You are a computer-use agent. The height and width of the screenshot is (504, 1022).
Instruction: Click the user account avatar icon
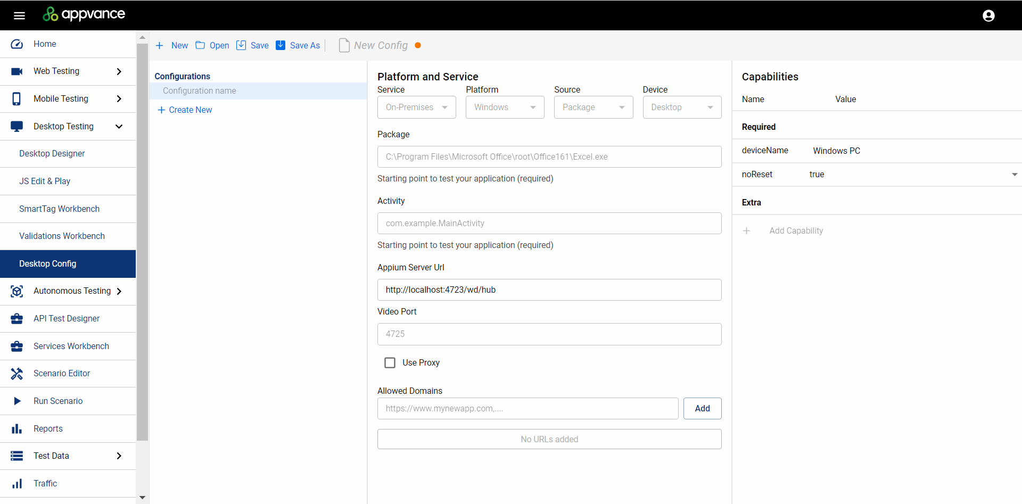[988, 15]
